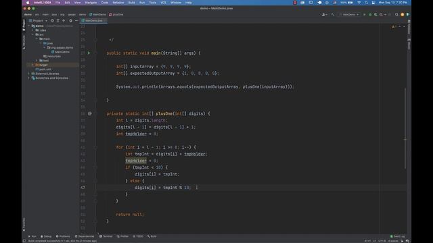Image resolution: width=433 pixels, height=243 pixels.
Task: Click the orange IDE updates icon
Action: click(x=403, y=14)
